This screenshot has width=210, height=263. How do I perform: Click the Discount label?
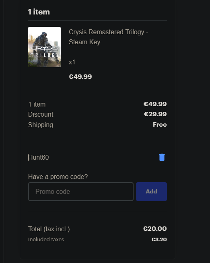pyautogui.click(x=41, y=114)
